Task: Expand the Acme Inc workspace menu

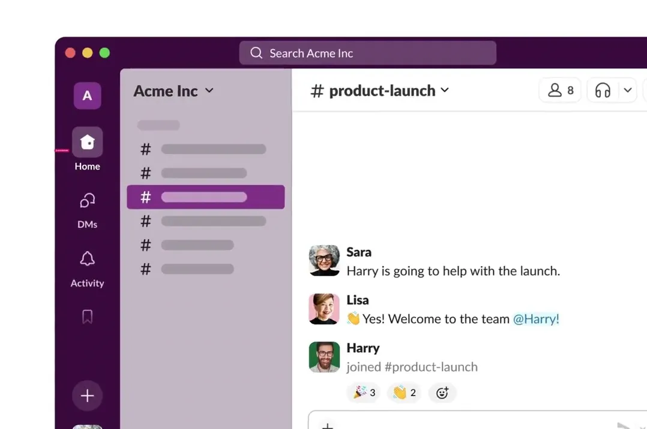Action: pos(173,91)
